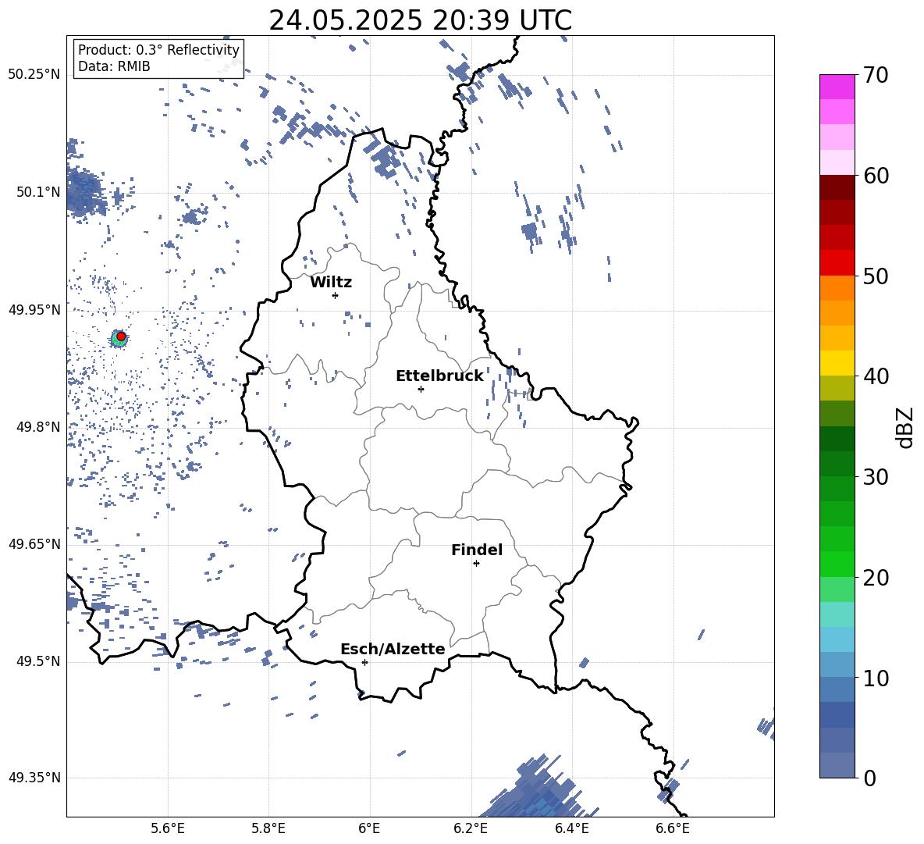Click the 70 tick on colorbar

[875, 76]
